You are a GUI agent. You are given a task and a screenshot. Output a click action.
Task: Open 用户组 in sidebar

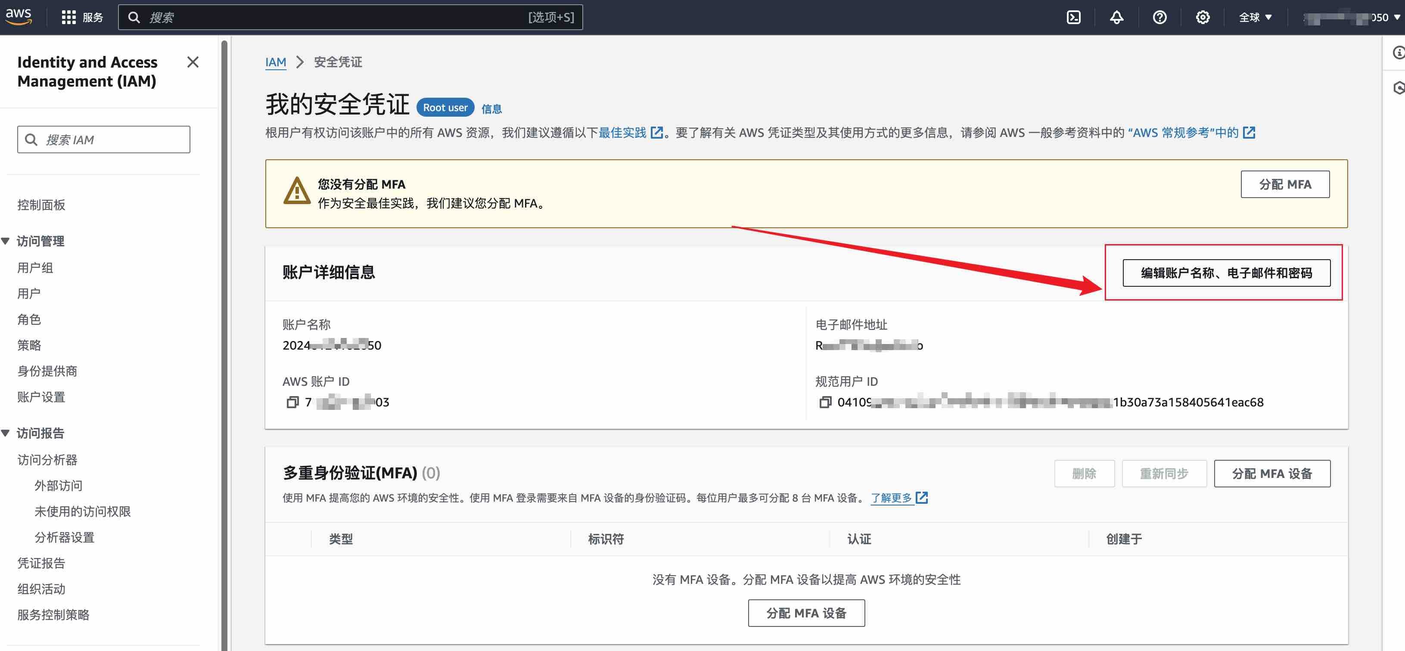[35, 268]
